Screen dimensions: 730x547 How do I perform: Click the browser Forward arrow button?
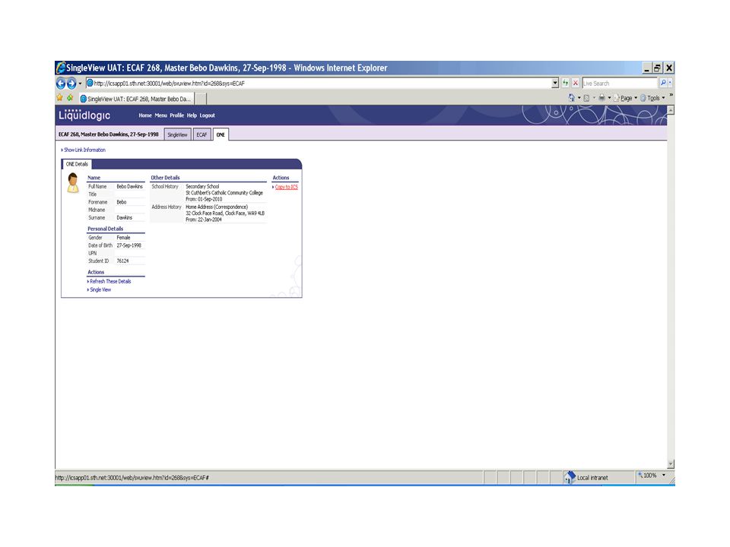pyautogui.click(x=71, y=84)
